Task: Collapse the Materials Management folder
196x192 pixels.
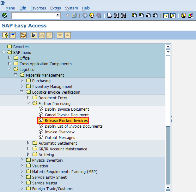Action: tap(15, 74)
